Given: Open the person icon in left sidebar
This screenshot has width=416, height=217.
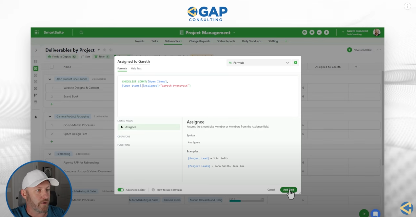Looking at the screenshot, I should point(36,117).
